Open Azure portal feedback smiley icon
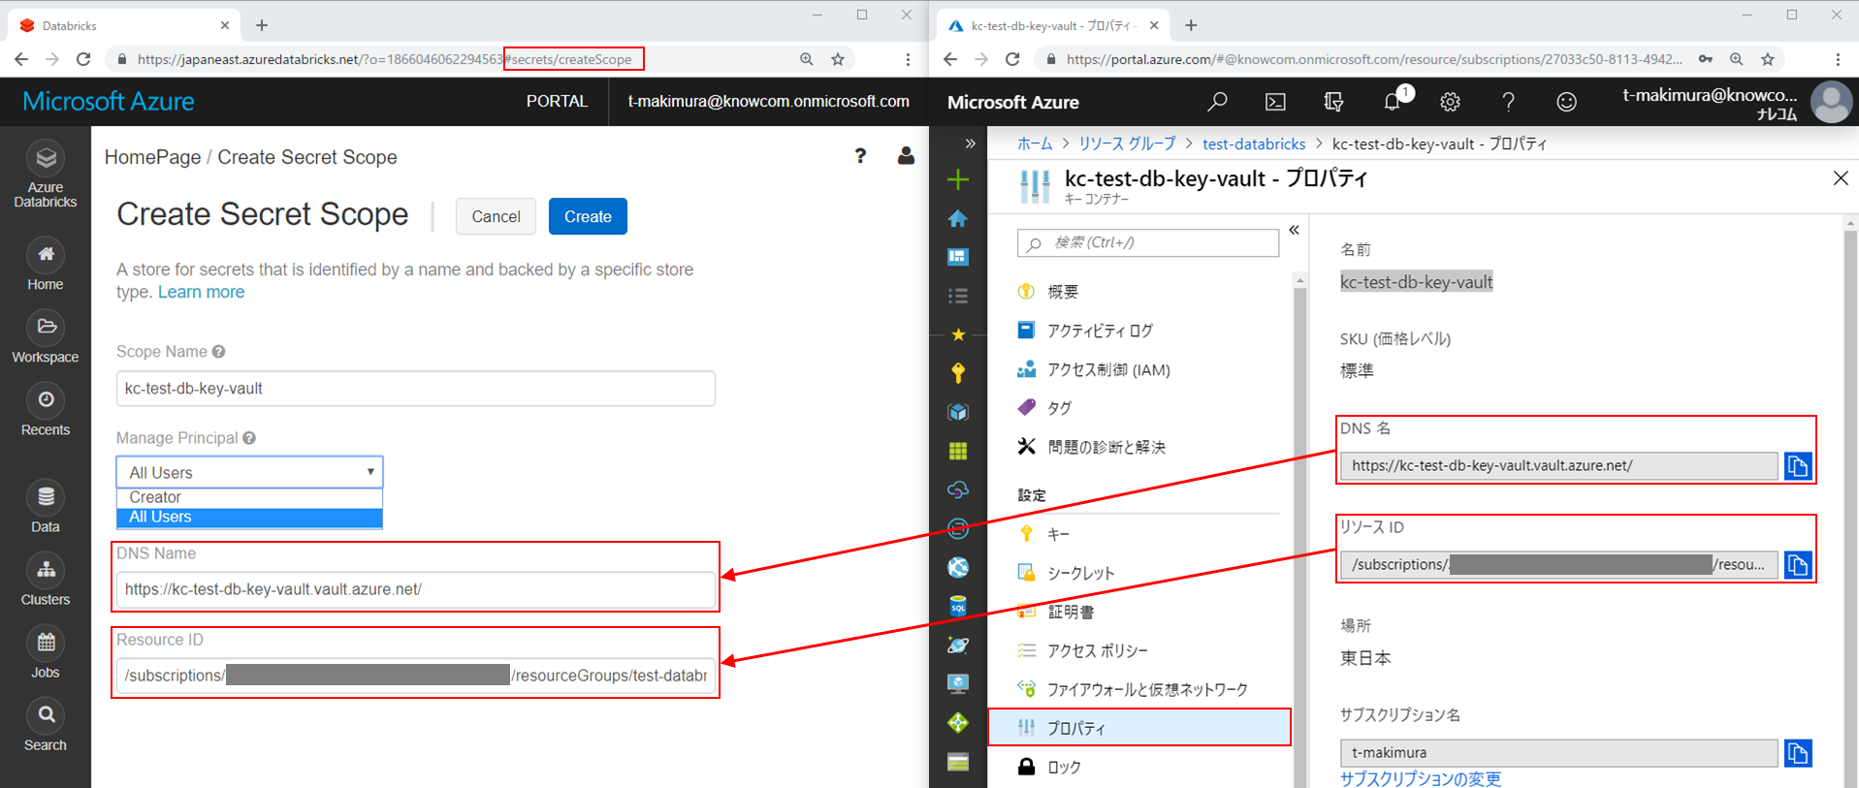 [x=1566, y=102]
